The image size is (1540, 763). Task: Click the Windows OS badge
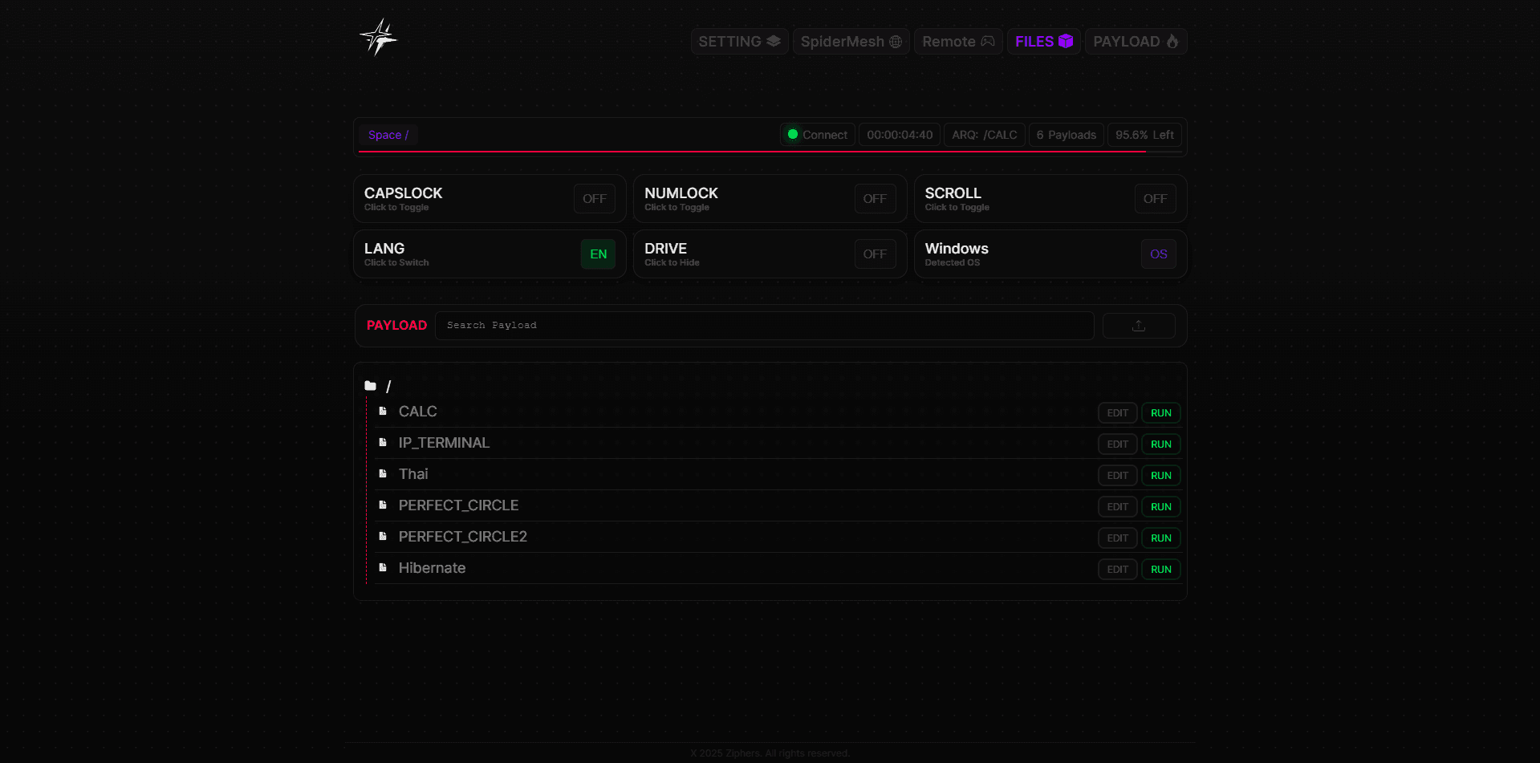(x=1158, y=254)
